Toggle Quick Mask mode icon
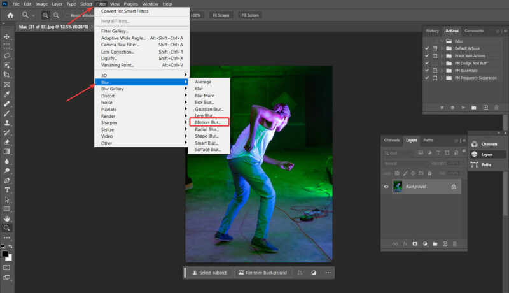509x293 pixels. (x=6, y=268)
